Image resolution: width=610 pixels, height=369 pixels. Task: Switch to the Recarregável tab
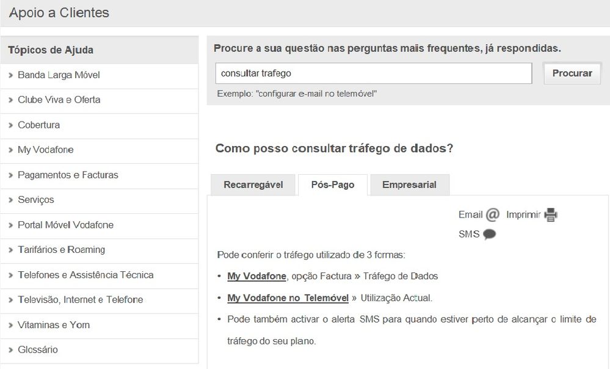pos(253,184)
